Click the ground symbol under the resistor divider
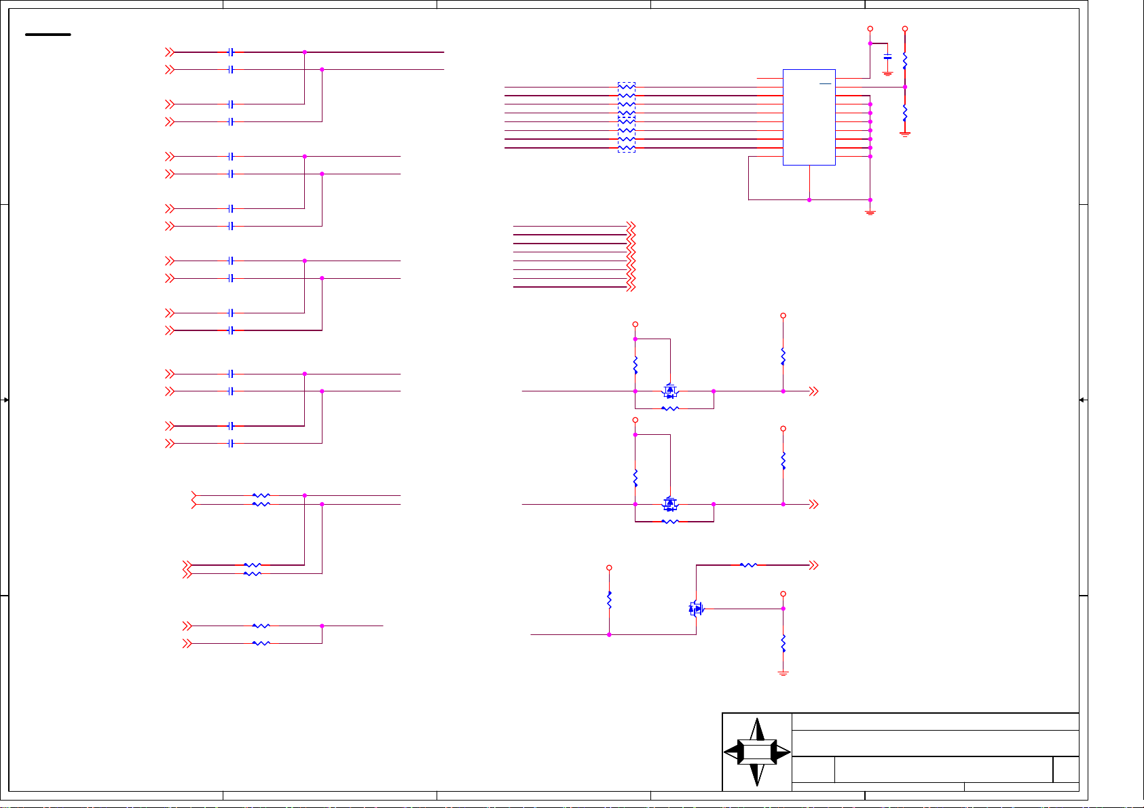Screen dimensions: 1144x808 point(905,134)
